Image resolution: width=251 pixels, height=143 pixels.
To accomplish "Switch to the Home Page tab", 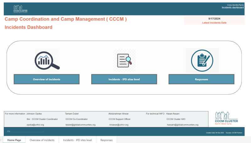I will [14, 140].
